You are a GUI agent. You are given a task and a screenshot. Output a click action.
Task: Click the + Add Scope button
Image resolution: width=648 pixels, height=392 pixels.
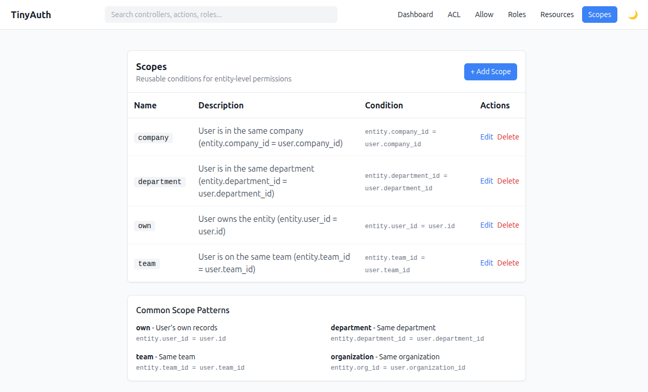click(491, 72)
